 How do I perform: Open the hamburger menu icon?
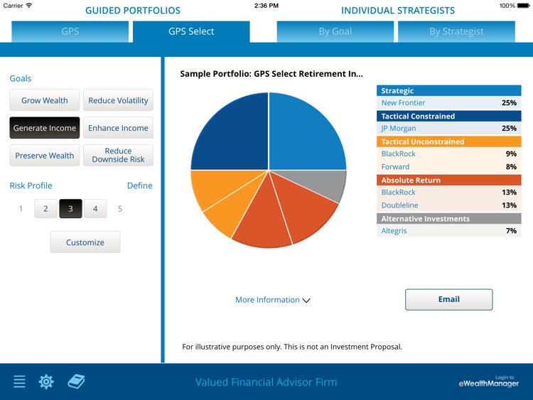(19, 382)
